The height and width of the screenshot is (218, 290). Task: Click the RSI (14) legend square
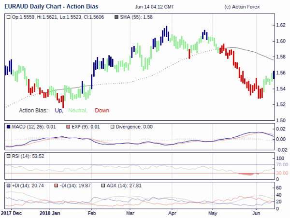coord(8,156)
